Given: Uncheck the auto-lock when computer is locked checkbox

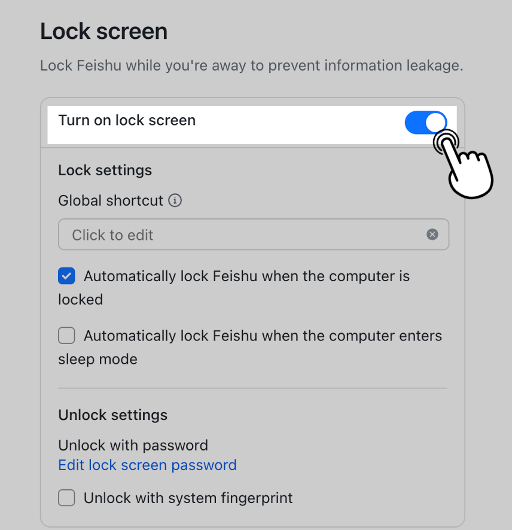Looking at the screenshot, I should pyautogui.click(x=66, y=276).
